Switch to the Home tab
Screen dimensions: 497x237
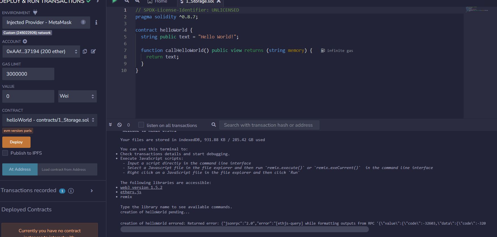click(x=158, y=2)
